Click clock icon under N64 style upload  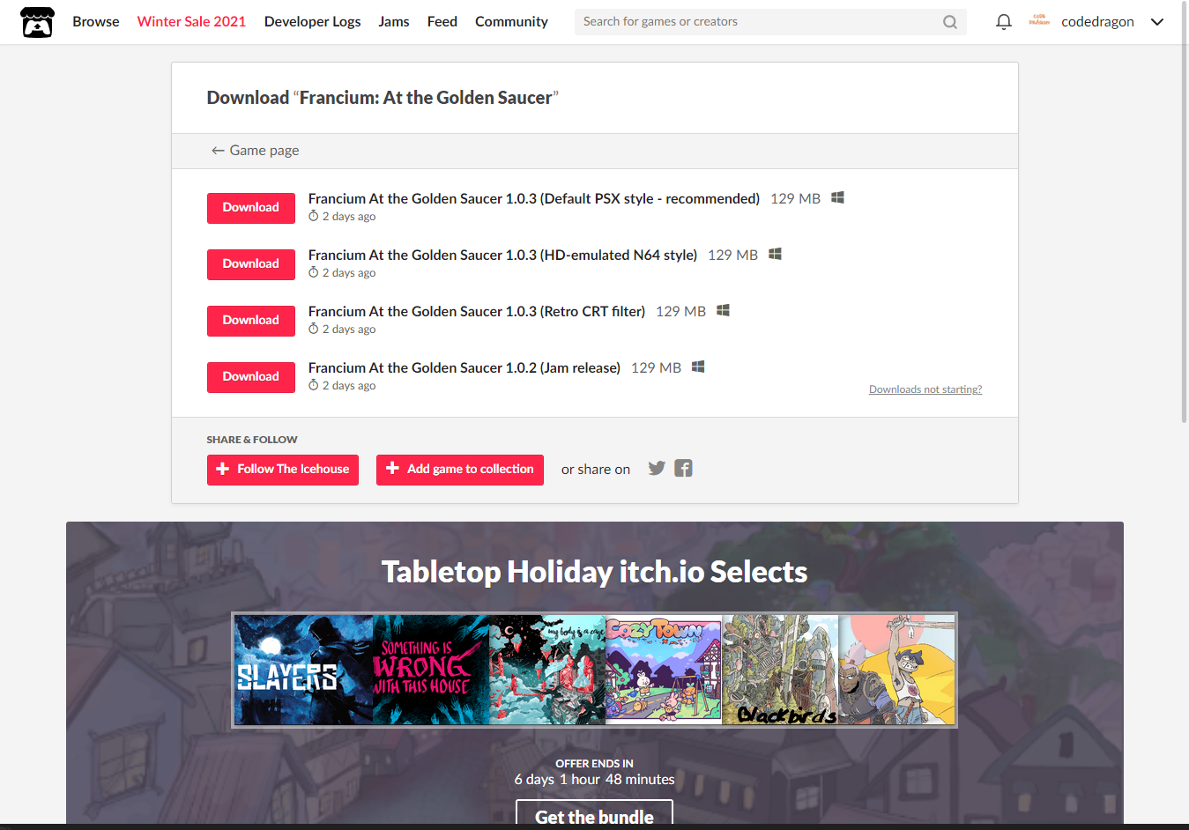313,272
